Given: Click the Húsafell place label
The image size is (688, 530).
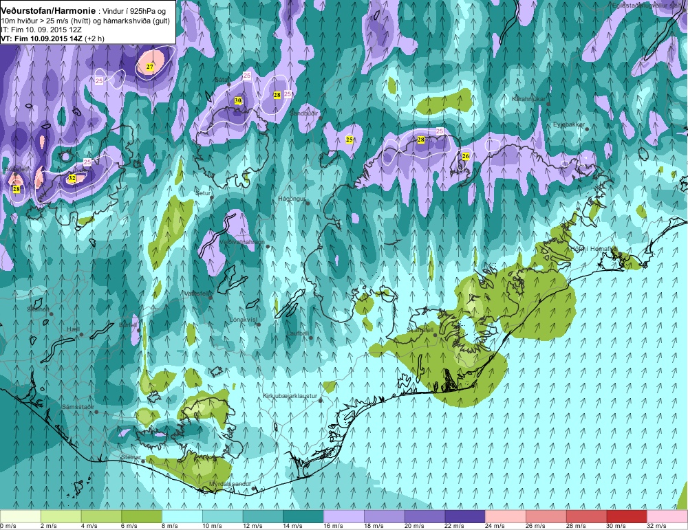Looking at the screenshot, I should click(x=15, y=169).
